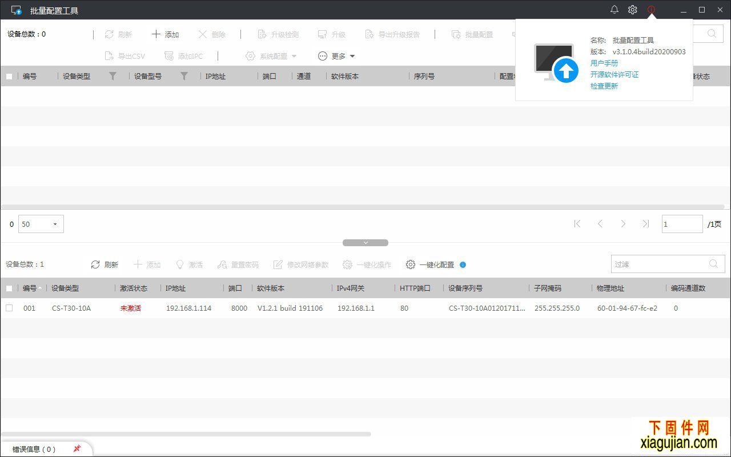
Task: Click the filter funnel beside 设备型号
Action: [x=184, y=76]
